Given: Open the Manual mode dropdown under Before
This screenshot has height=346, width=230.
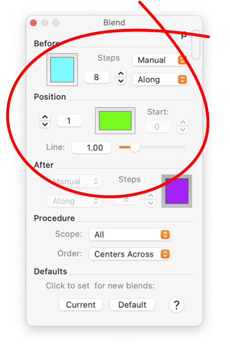Looking at the screenshot, I should pos(160,60).
